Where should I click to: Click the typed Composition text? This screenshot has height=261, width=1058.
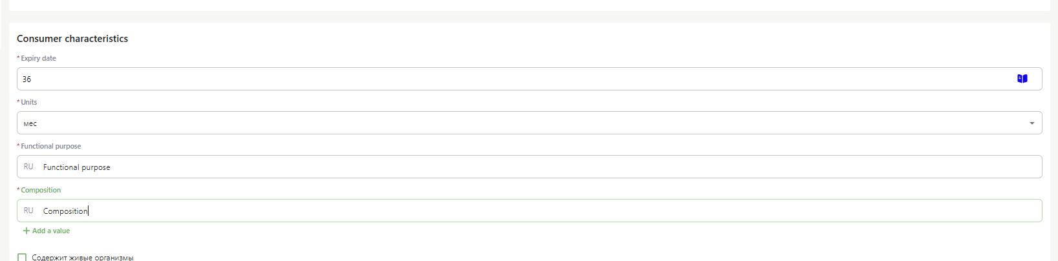65,211
